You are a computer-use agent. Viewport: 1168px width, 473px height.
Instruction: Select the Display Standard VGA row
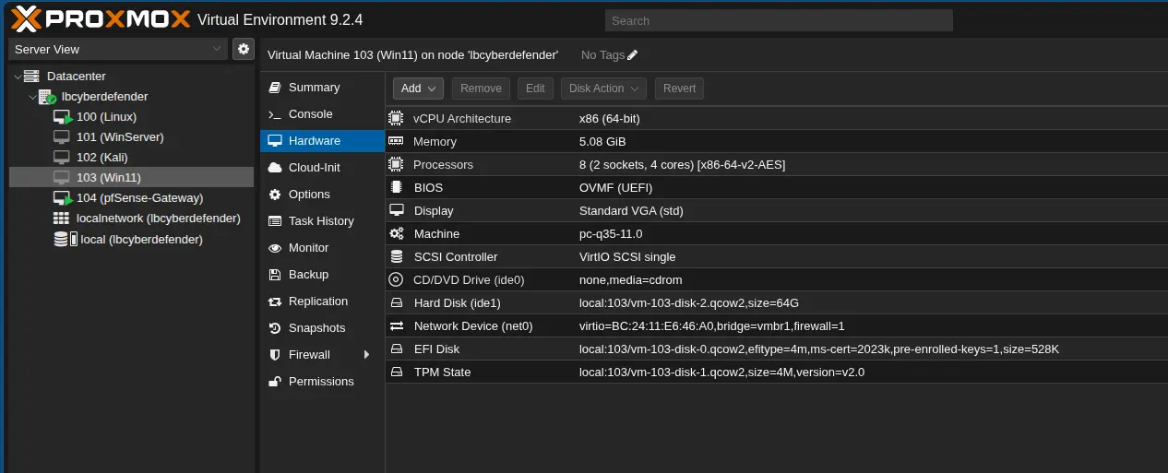pyautogui.click(x=777, y=210)
